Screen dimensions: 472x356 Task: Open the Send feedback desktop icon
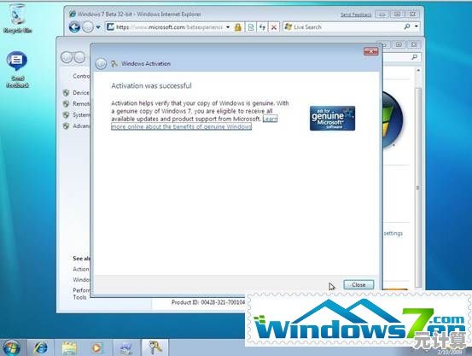17,69
